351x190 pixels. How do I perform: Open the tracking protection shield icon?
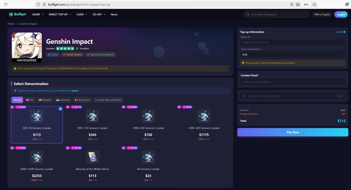(x=38, y=4)
